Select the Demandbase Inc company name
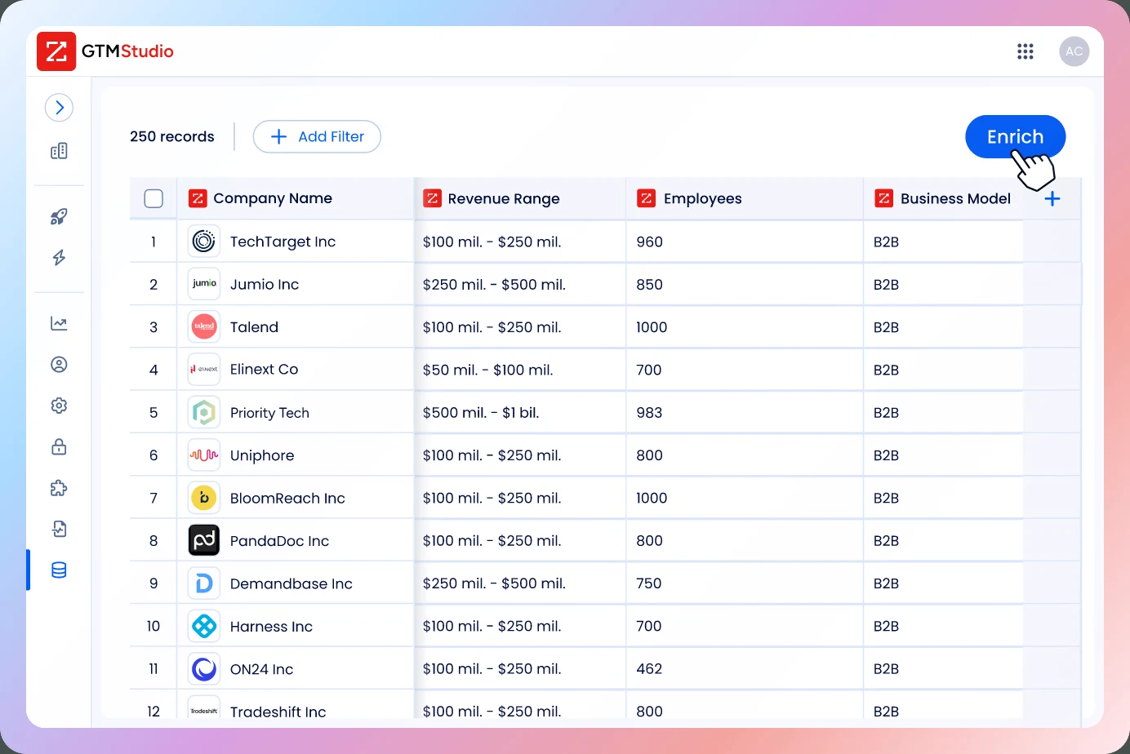 click(291, 583)
